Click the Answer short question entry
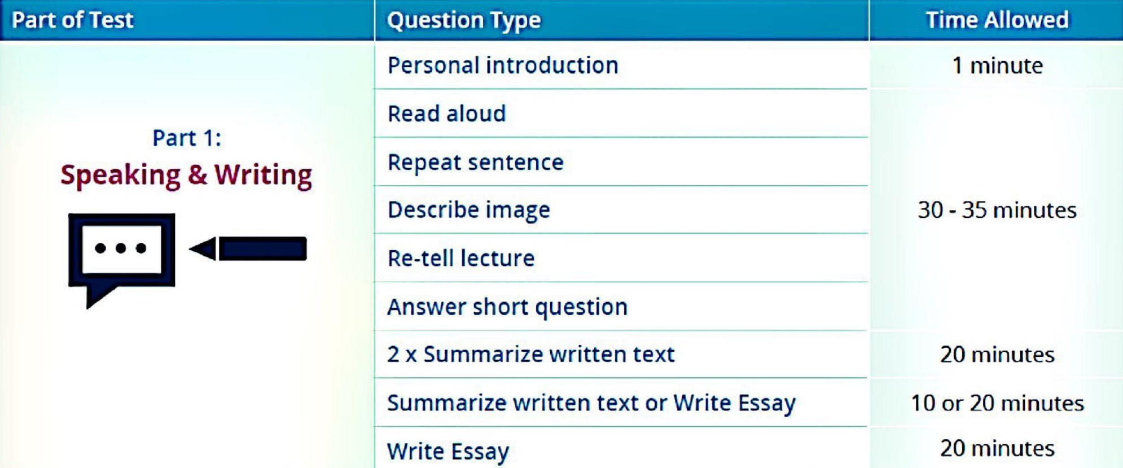 coord(507,307)
